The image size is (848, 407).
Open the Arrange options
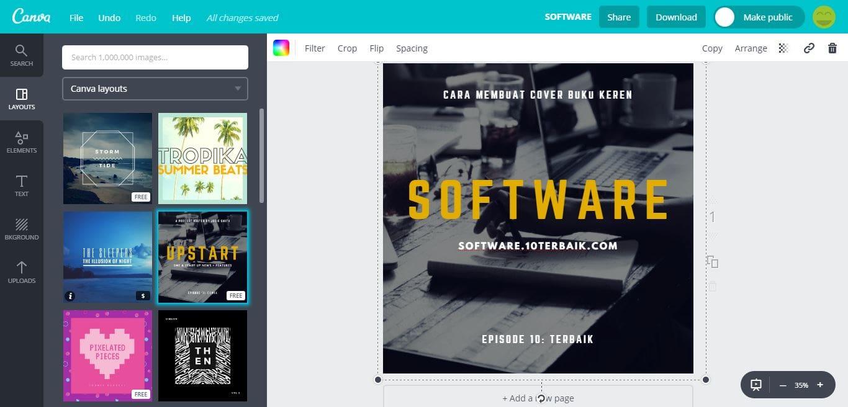(x=751, y=48)
